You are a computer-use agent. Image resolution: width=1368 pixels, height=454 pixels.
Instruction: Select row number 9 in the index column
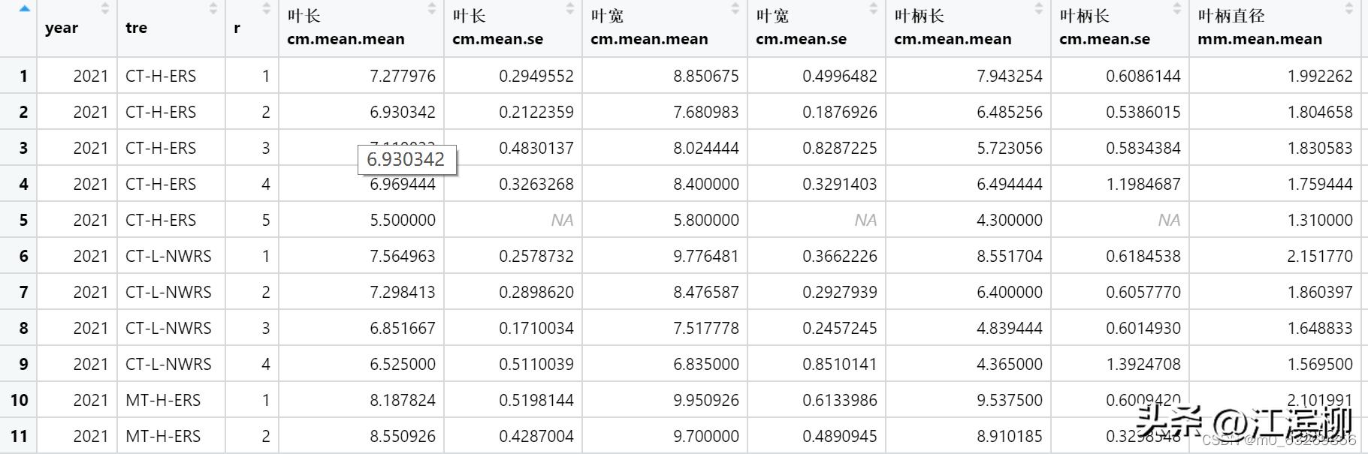[23, 364]
